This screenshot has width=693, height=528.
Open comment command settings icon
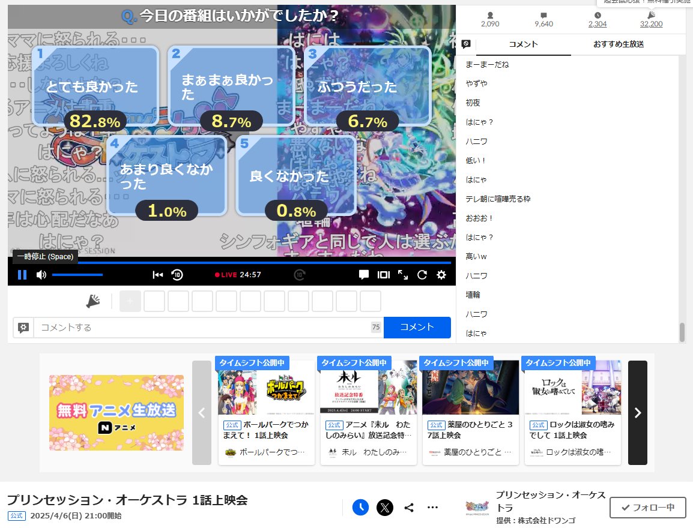click(x=23, y=327)
